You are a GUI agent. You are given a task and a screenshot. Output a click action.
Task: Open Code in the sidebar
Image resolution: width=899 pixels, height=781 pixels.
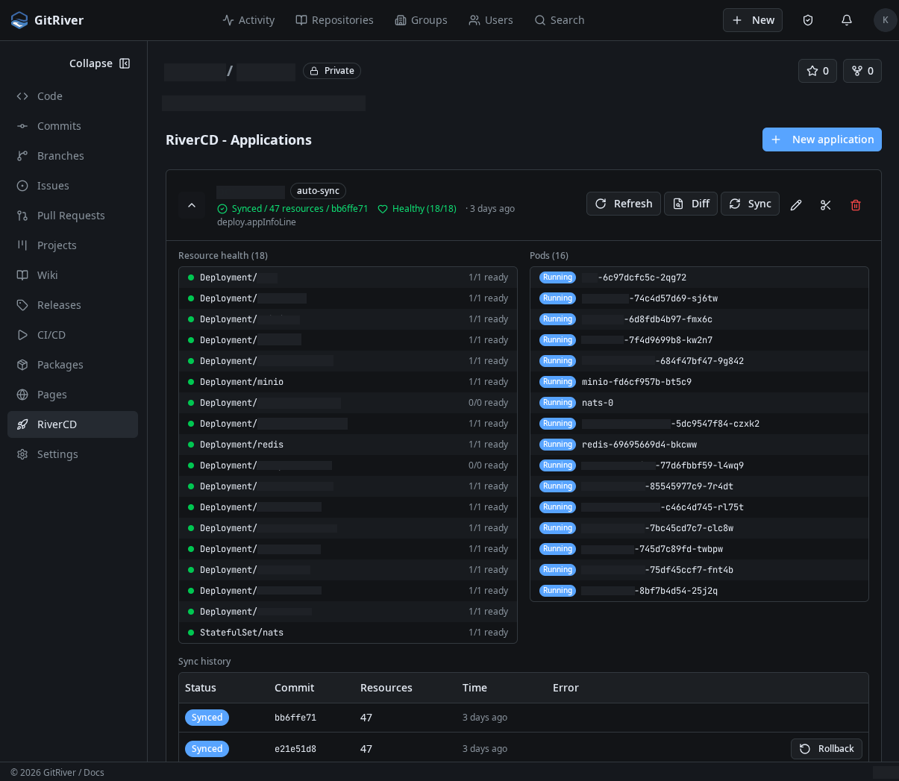coord(72,96)
